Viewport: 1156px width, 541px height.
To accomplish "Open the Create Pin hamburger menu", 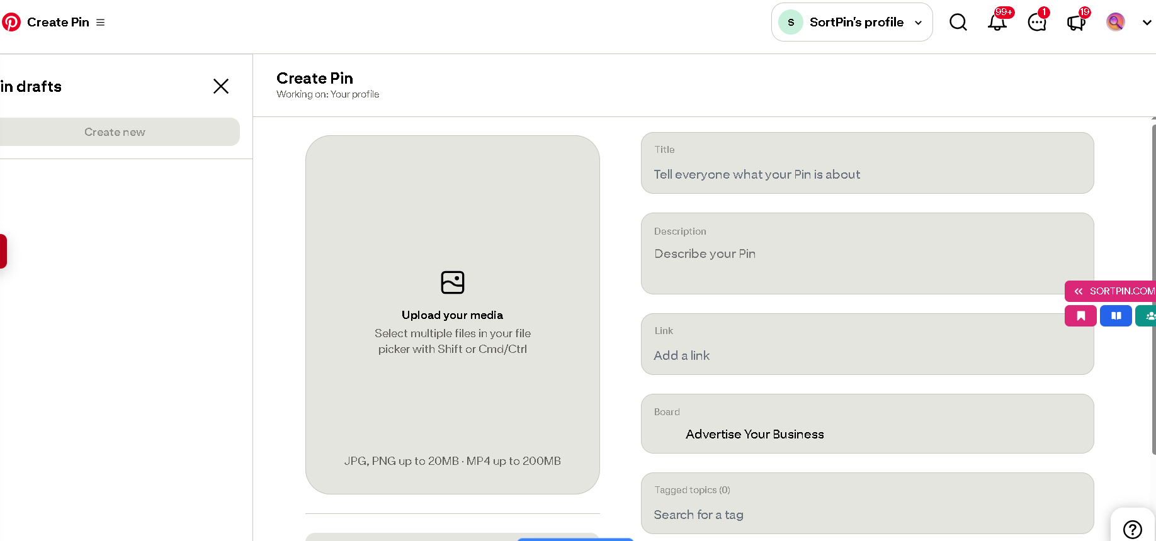I will click(100, 22).
